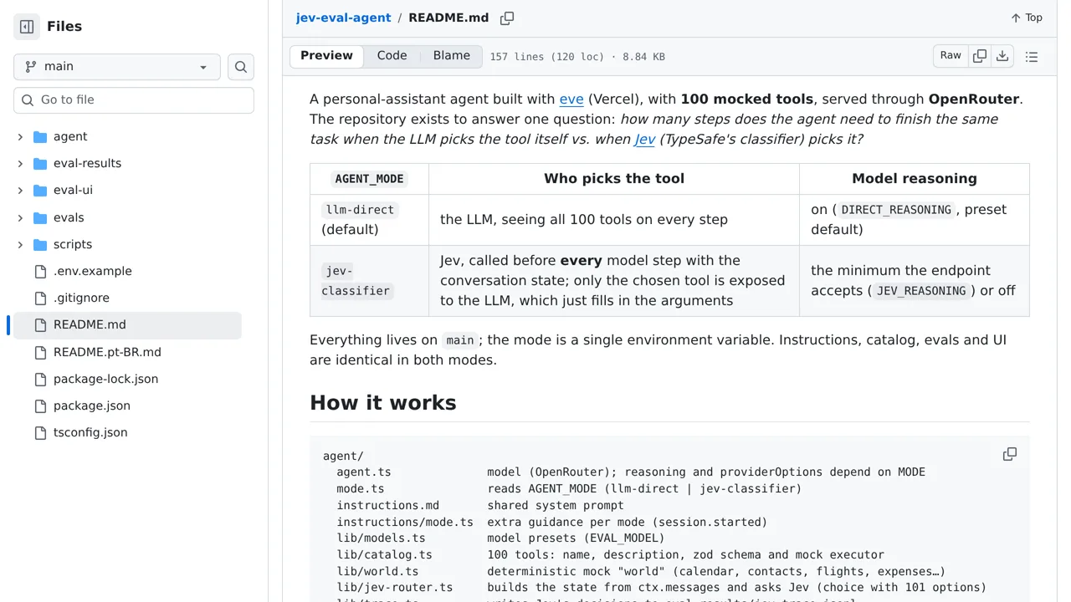1071x602 pixels.
Task: Expand the scripts folder chevron
Action: point(20,245)
